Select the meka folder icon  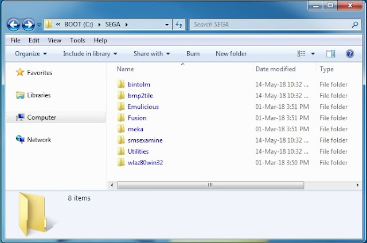click(121, 129)
